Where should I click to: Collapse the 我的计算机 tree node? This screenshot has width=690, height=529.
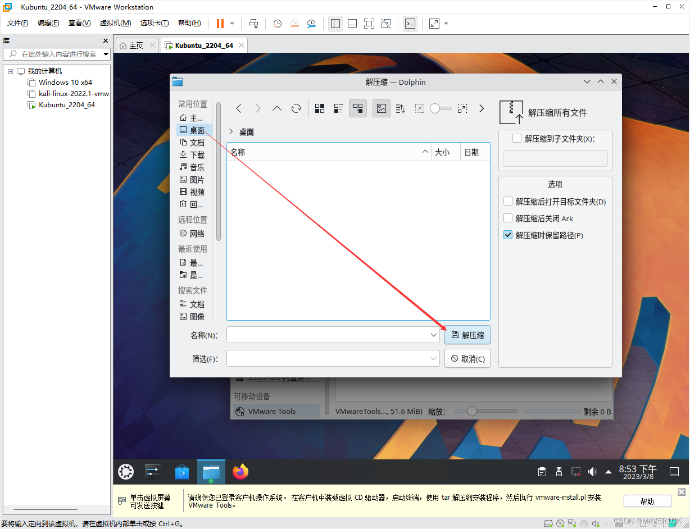pos(10,71)
